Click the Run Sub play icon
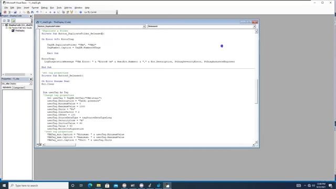 coord(46,12)
